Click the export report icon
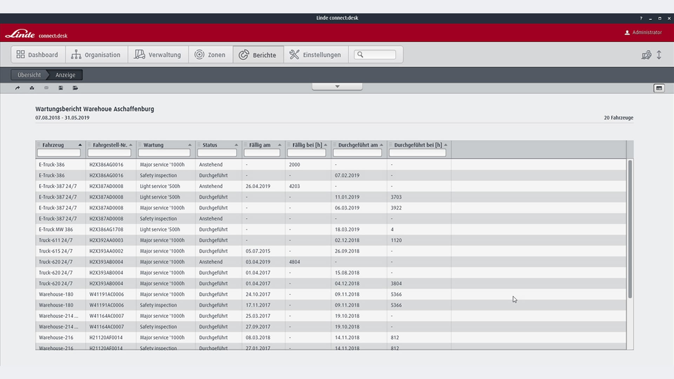The height and width of the screenshot is (379, 674). point(75,88)
